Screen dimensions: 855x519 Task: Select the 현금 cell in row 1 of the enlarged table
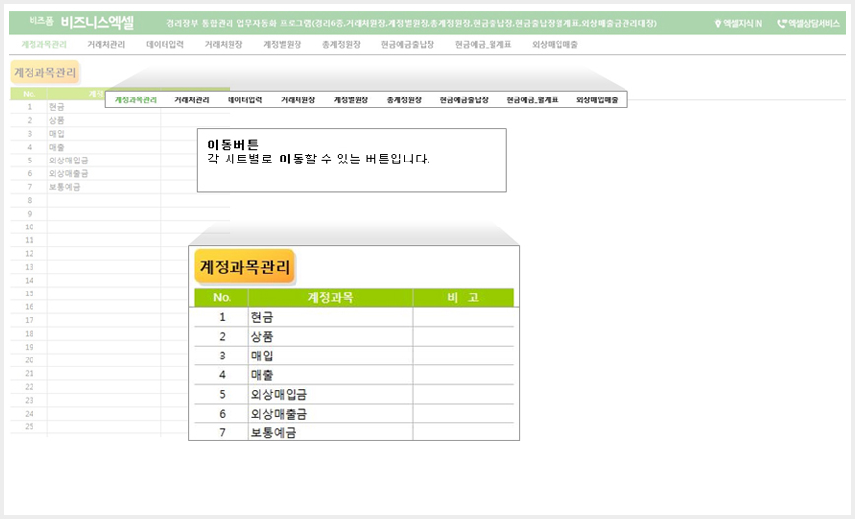click(330, 317)
